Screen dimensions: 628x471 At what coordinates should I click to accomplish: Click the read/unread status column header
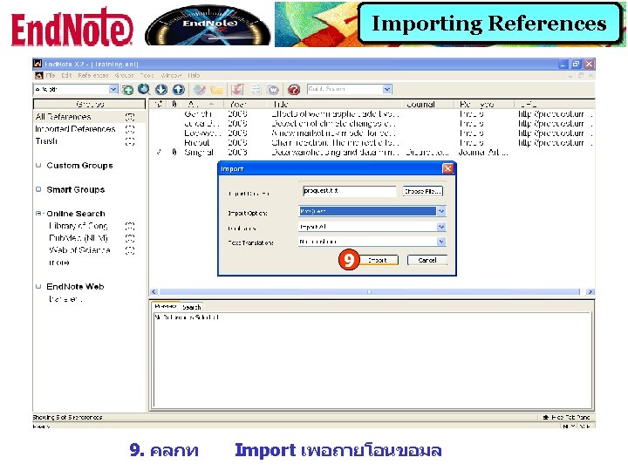pos(159,104)
